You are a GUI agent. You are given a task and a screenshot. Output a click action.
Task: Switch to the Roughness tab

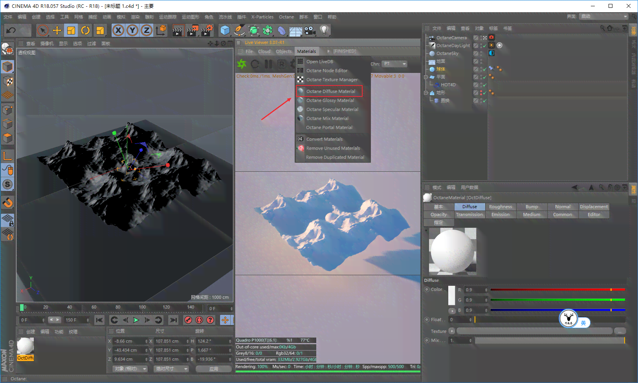point(500,207)
